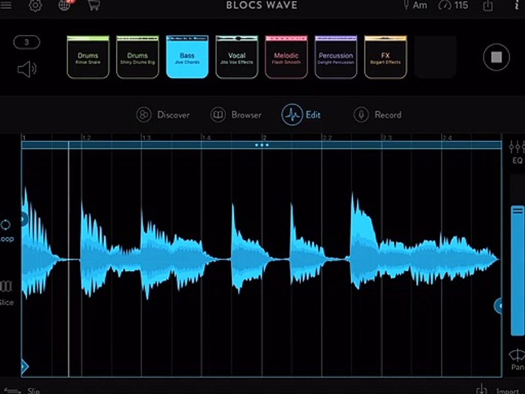525x394 pixels.
Task: Open the shopping cart icon
Action: pos(94,5)
